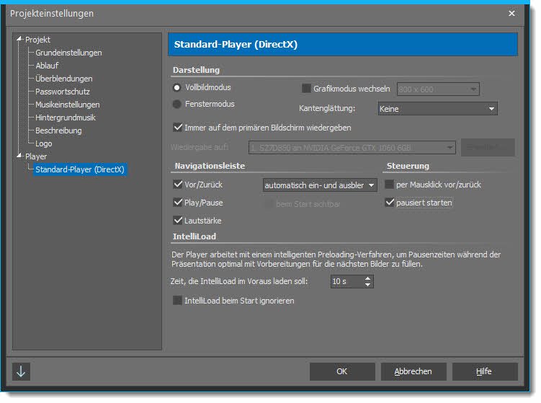The height and width of the screenshot is (403, 541).
Task: Select the Fenstermodus radio button
Action: click(x=177, y=104)
